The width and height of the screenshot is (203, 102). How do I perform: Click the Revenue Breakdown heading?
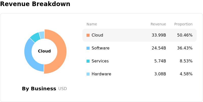pos(35,4)
